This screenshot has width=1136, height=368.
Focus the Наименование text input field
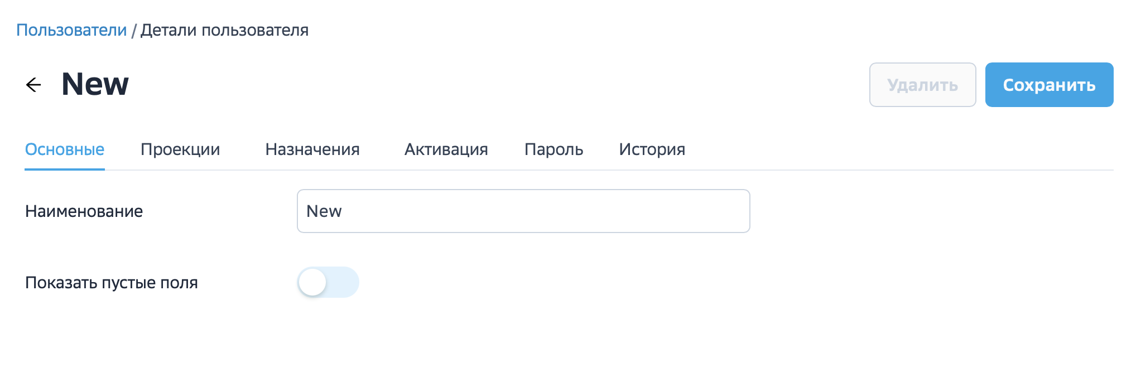coord(523,211)
